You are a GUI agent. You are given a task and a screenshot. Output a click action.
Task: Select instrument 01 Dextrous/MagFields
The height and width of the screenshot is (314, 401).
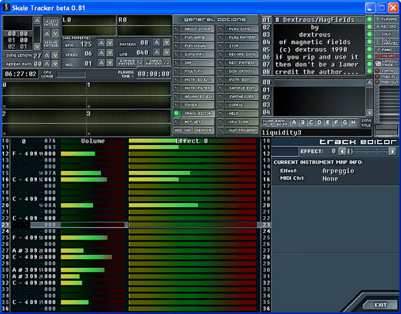click(x=319, y=19)
